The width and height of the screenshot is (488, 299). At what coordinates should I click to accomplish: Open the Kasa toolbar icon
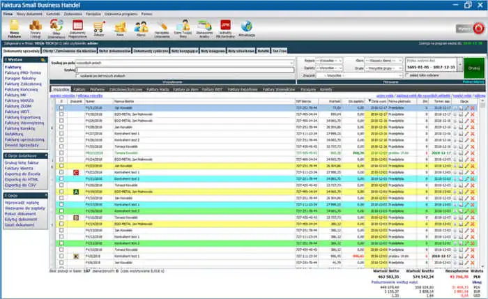tap(120, 27)
